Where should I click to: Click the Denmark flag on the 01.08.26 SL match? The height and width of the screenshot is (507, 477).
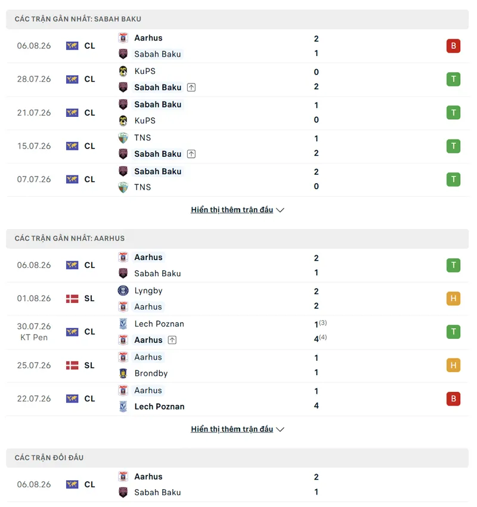[72, 298]
